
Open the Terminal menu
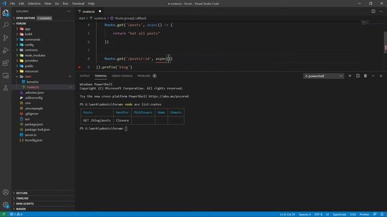coord(78,4)
